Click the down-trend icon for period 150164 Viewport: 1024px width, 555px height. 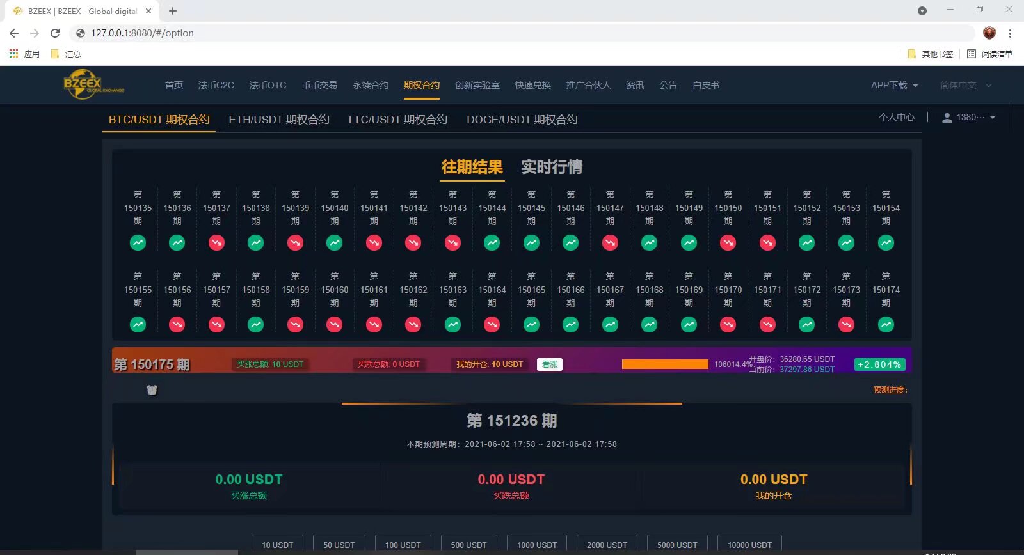tap(492, 325)
